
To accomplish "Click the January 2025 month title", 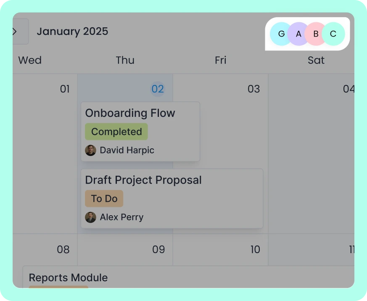I will 73,32.
